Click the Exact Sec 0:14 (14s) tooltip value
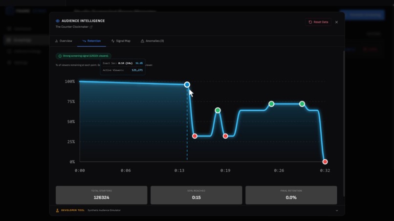This screenshot has height=221, width=394. pos(126,63)
